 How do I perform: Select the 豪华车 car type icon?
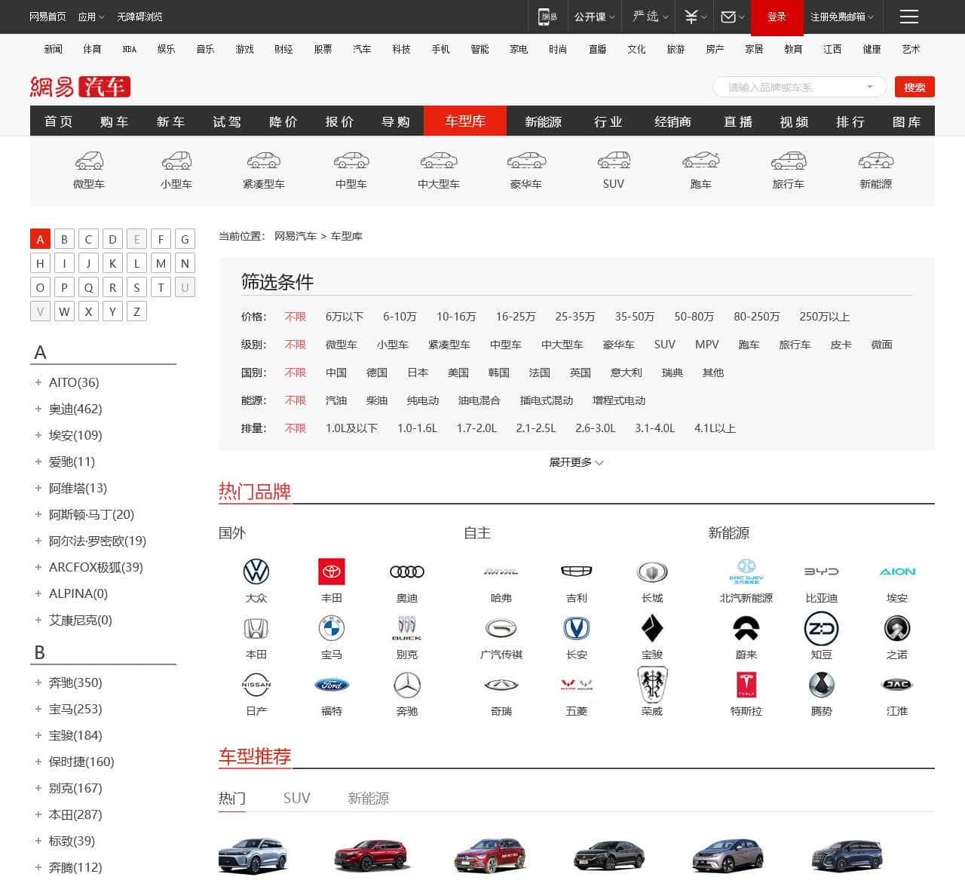526,161
